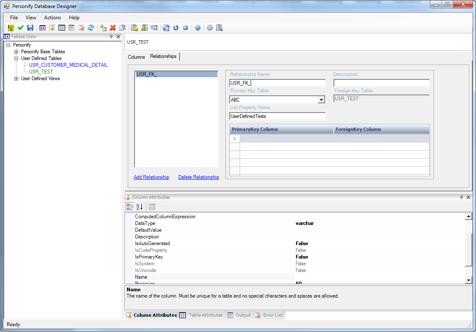This screenshot has height=332, width=476.
Task: Open the Actions menu
Action: coord(53,18)
